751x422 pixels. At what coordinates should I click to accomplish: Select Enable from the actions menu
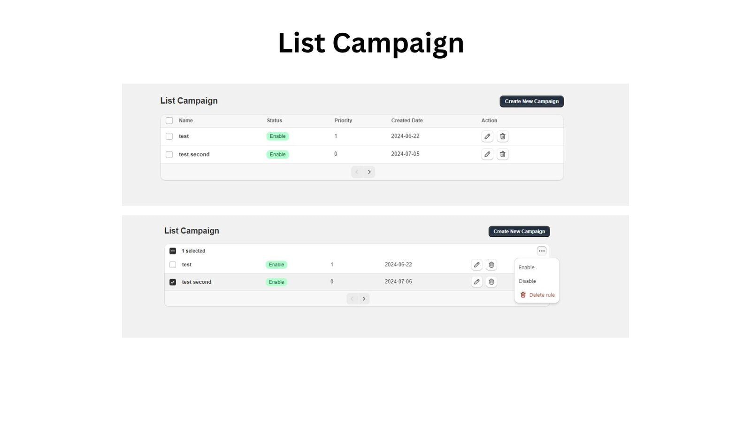[527, 267]
